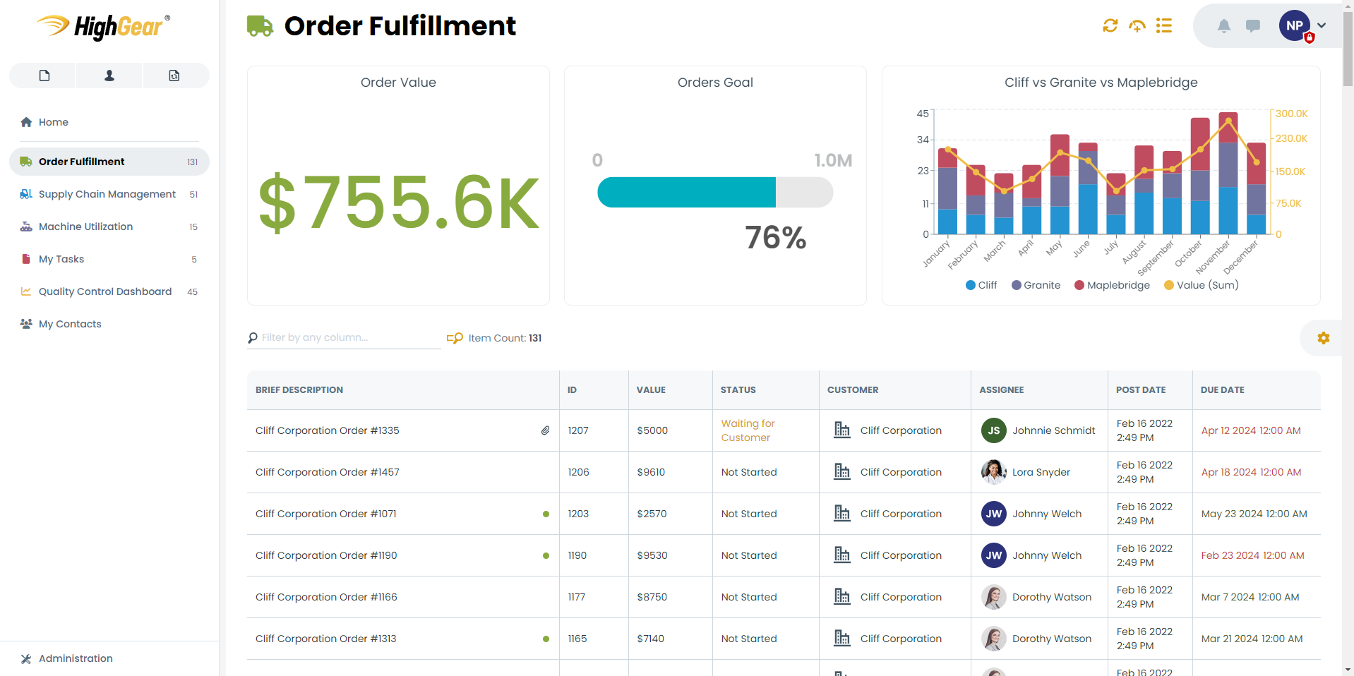Click Lora Snyder's profile photo

pyautogui.click(x=993, y=472)
